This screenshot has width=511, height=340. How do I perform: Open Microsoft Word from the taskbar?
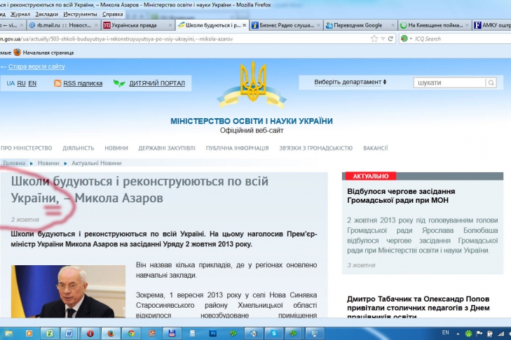[69, 333]
